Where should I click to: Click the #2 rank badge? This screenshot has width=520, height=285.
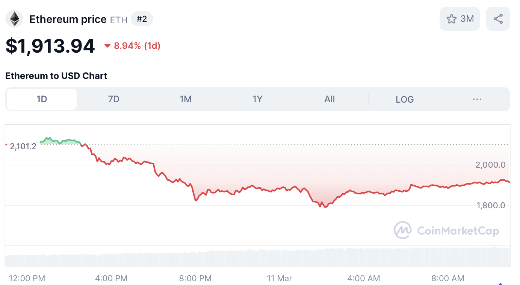tap(142, 19)
